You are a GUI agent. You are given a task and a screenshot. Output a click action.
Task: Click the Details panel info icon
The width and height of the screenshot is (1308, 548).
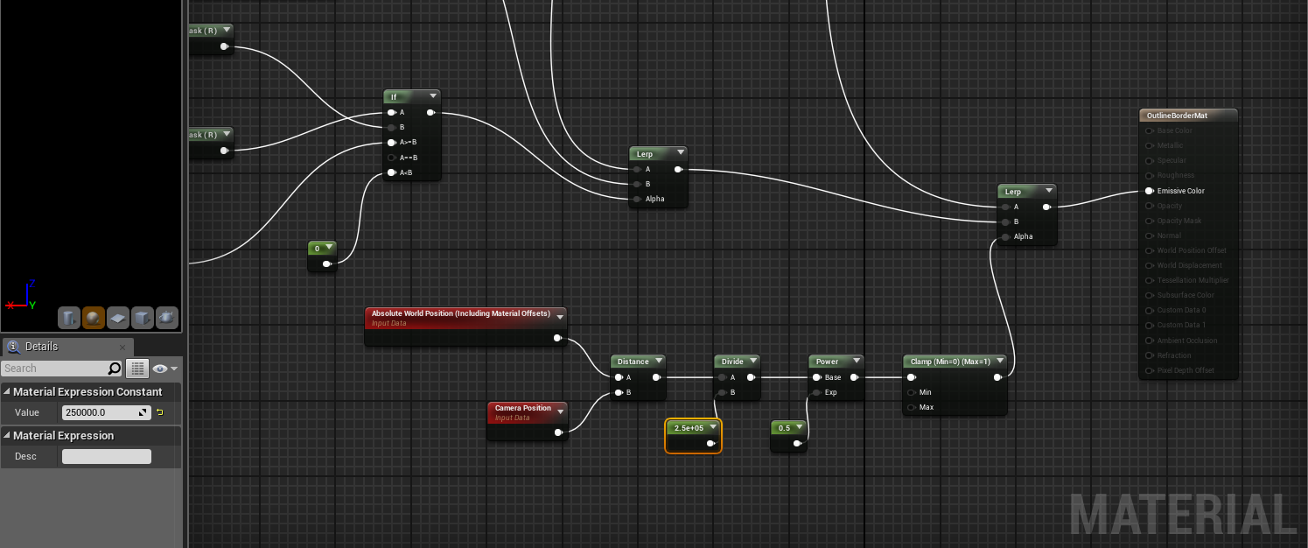[x=13, y=347]
